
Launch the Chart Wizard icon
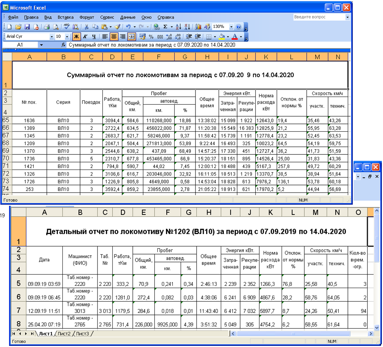(x=198, y=27)
